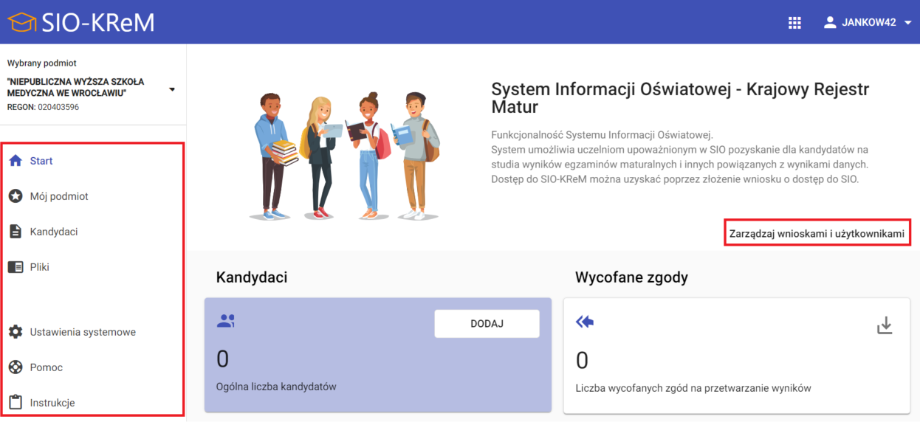Click the Liczba wycofanych zgód card text
This screenshot has width=920, height=422.
[693, 388]
